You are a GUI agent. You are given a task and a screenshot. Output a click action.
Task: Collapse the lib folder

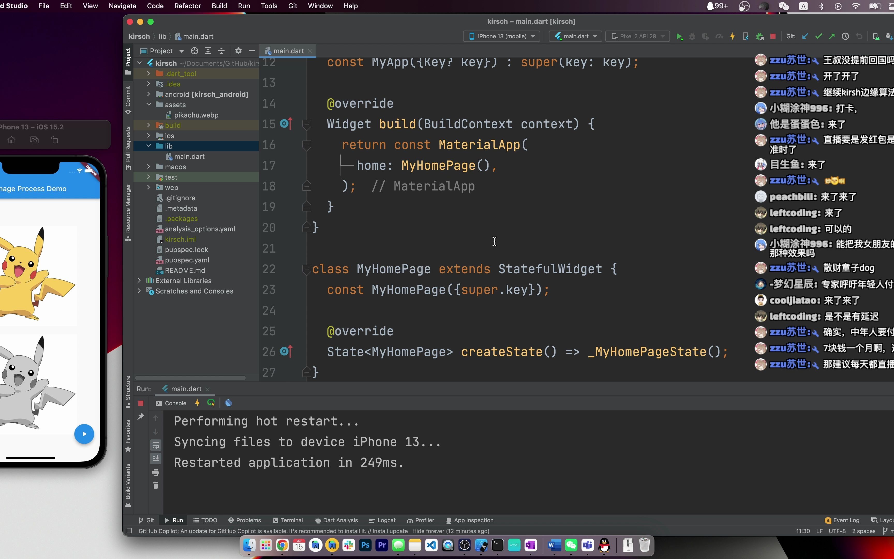[148, 146]
